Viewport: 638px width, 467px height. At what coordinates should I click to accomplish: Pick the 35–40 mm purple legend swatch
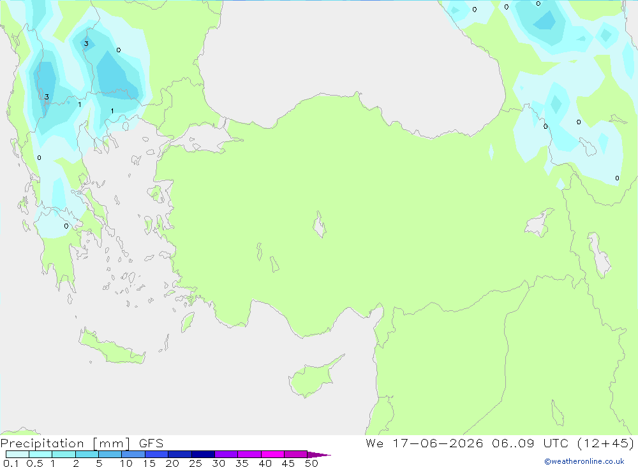point(249,454)
